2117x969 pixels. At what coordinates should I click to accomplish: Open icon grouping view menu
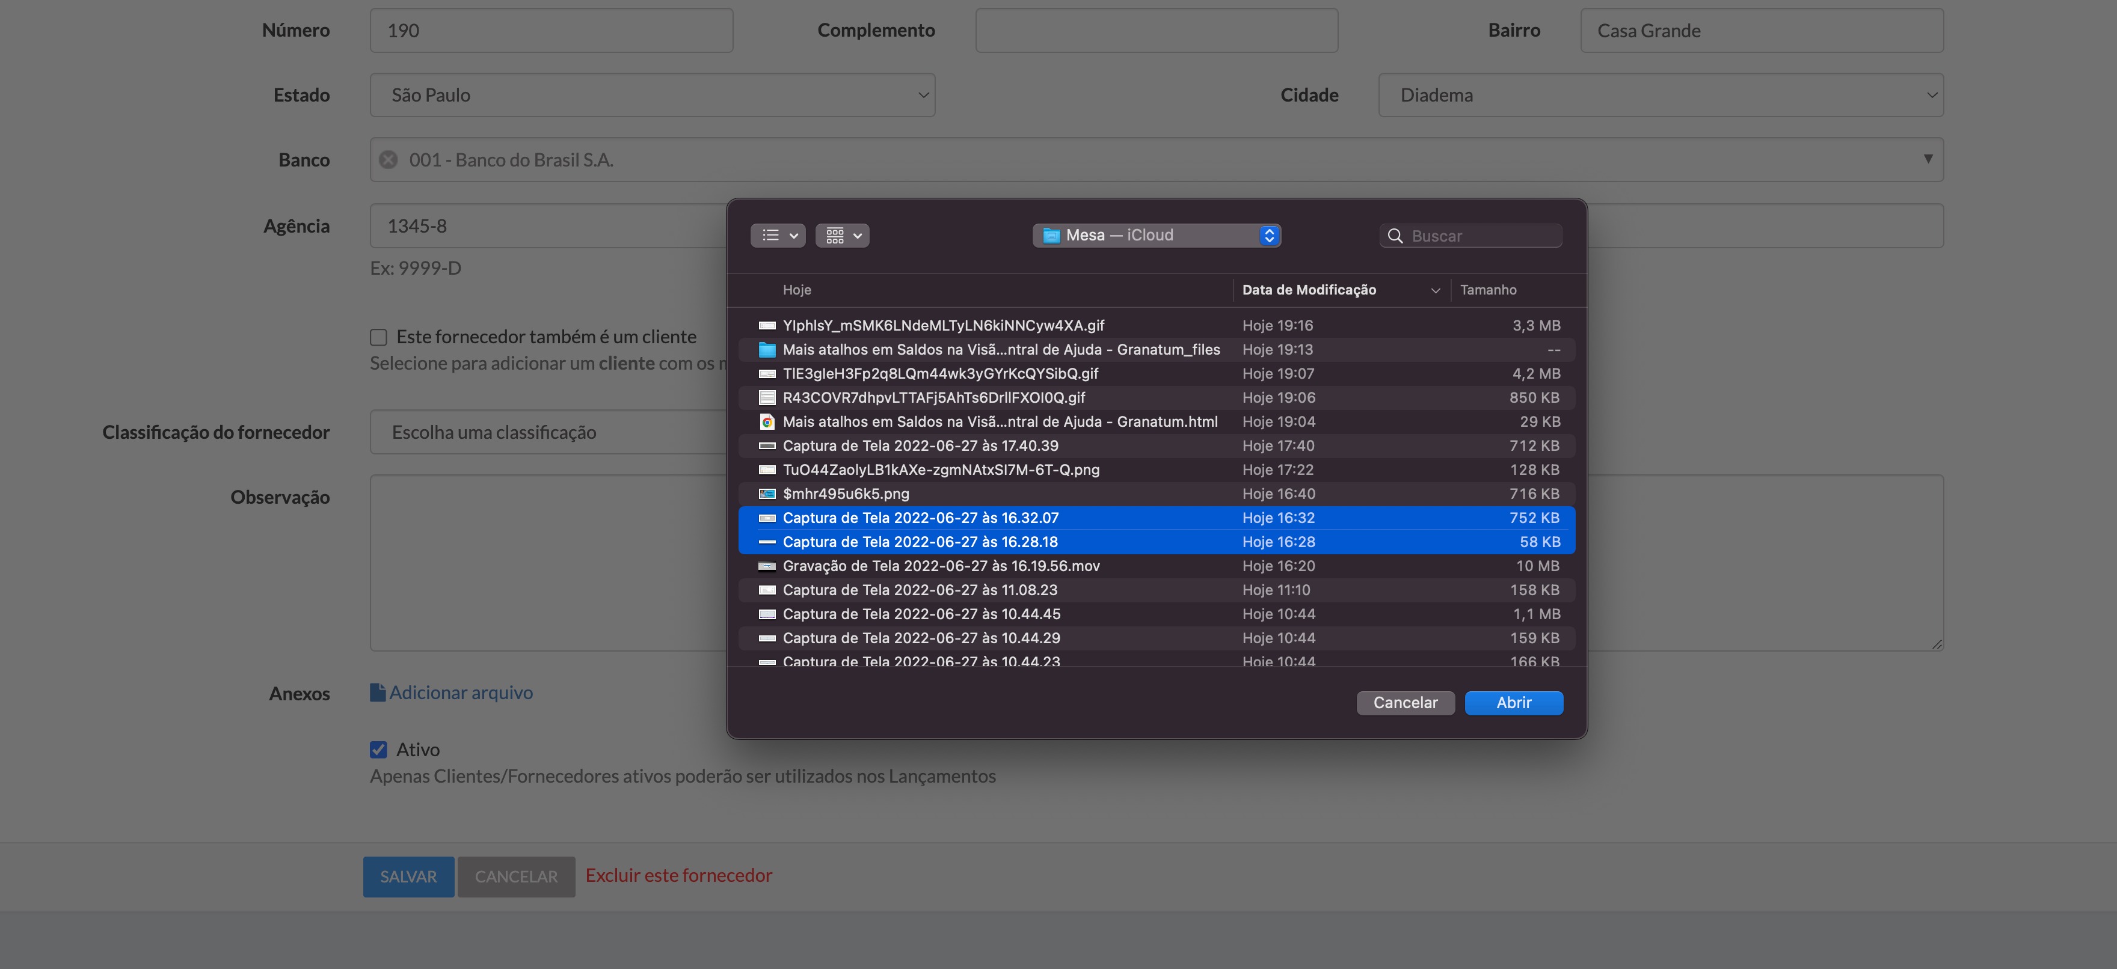[843, 236]
